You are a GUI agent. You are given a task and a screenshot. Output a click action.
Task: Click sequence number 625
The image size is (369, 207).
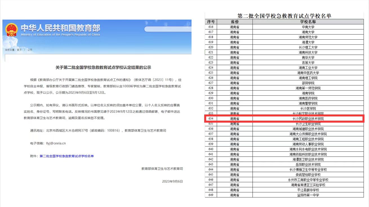click(x=211, y=73)
